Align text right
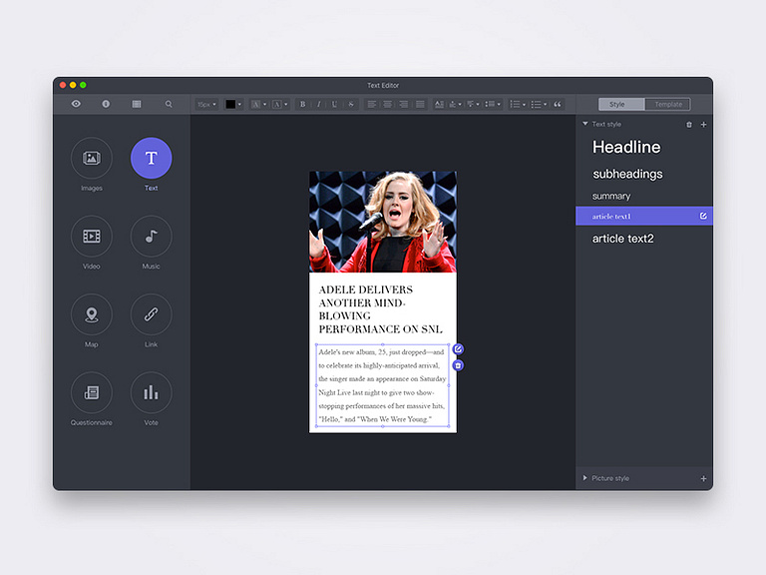This screenshot has height=575, width=766. click(404, 104)
